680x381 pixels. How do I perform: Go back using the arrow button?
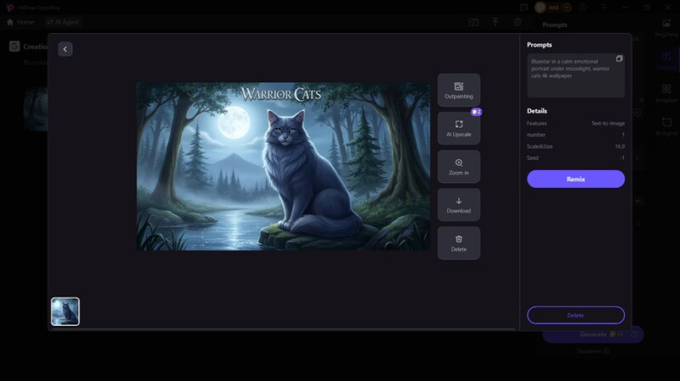[65, 49]
